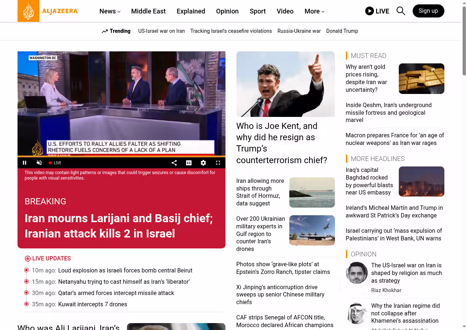The width and height of the screenshot is (467, 330).
Task: Expand the More dropdown menu
Action: click(x=314, y=11)
